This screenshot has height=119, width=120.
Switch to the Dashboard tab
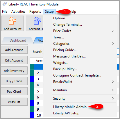click(18, 40)
